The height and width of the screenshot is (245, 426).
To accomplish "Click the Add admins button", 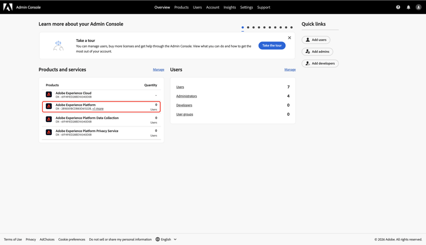I will click(317, 52).
